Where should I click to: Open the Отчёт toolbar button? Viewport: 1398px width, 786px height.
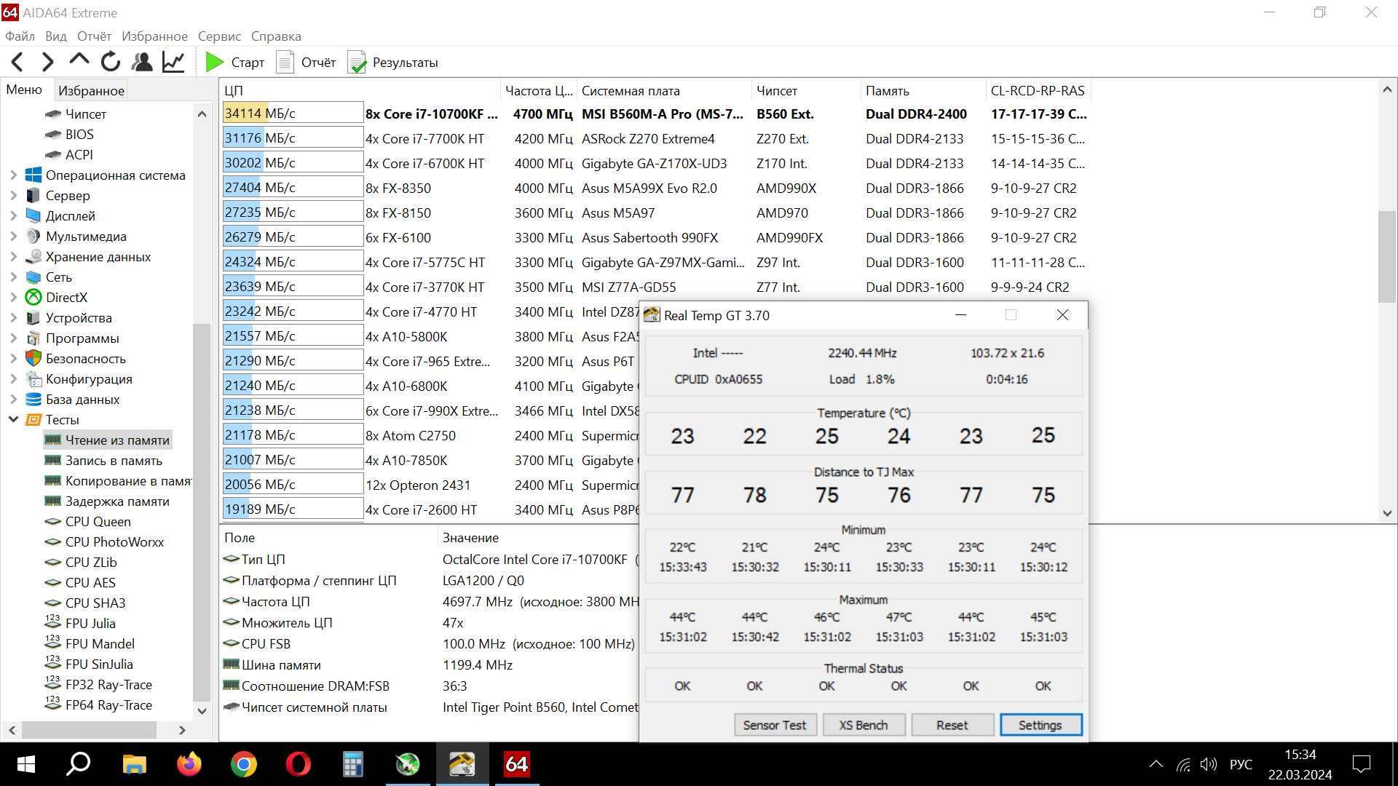pos(306,63)
